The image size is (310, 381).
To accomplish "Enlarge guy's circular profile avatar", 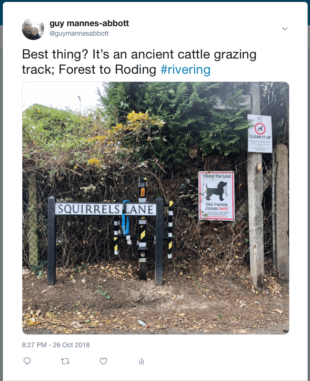I will (x=31, y=29).
